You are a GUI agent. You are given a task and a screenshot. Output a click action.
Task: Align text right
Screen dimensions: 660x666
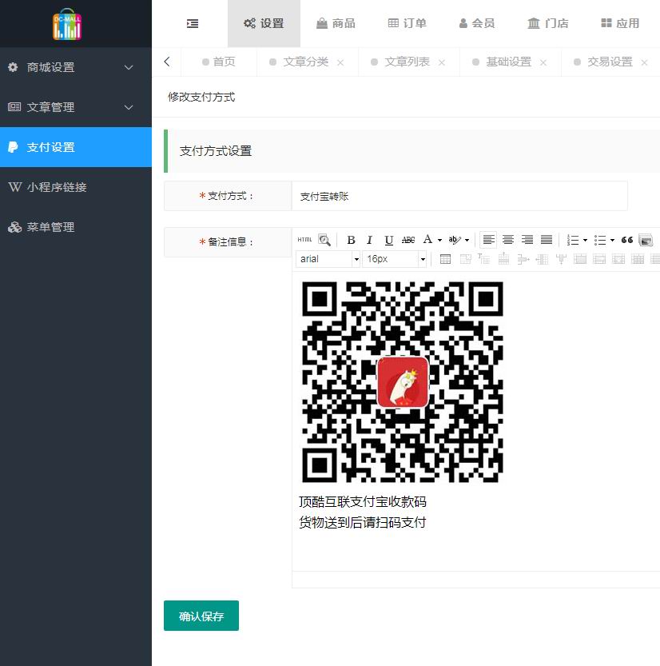click(x=527, y=240)
